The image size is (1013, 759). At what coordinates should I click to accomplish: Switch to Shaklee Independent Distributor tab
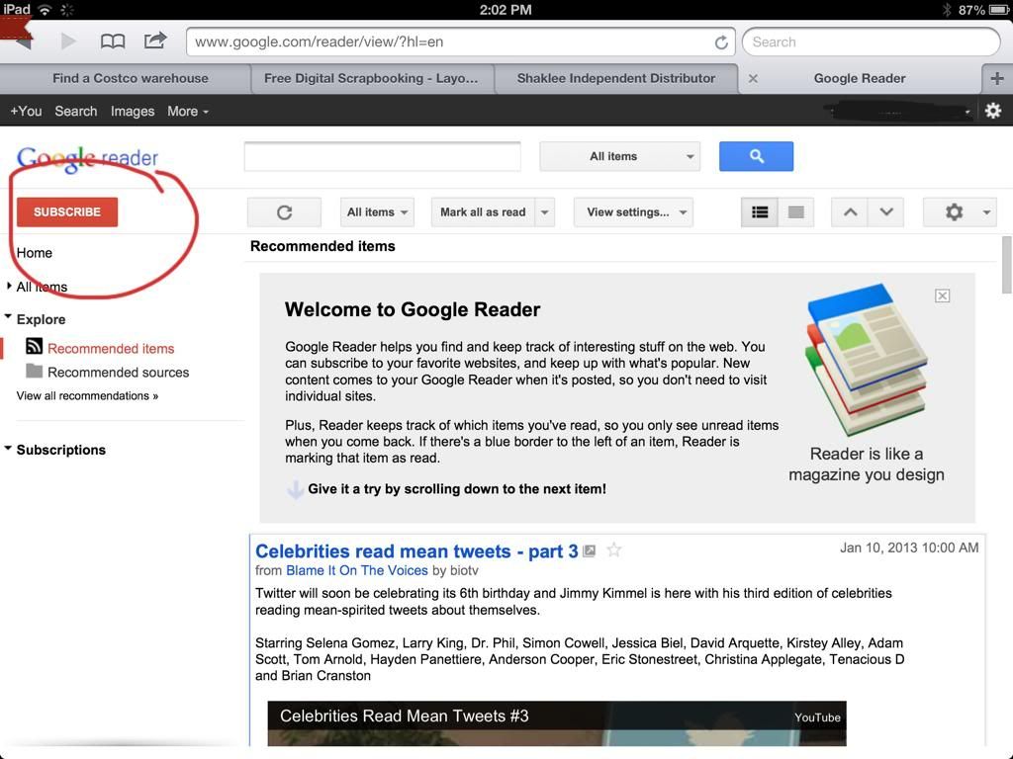[x=615, y=79]
